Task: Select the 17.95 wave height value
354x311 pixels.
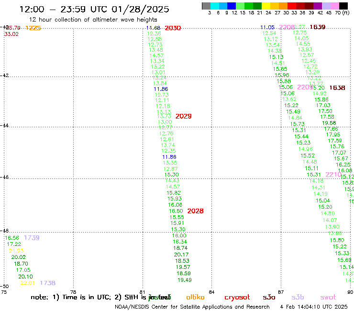Action: (x=333, y=134)
